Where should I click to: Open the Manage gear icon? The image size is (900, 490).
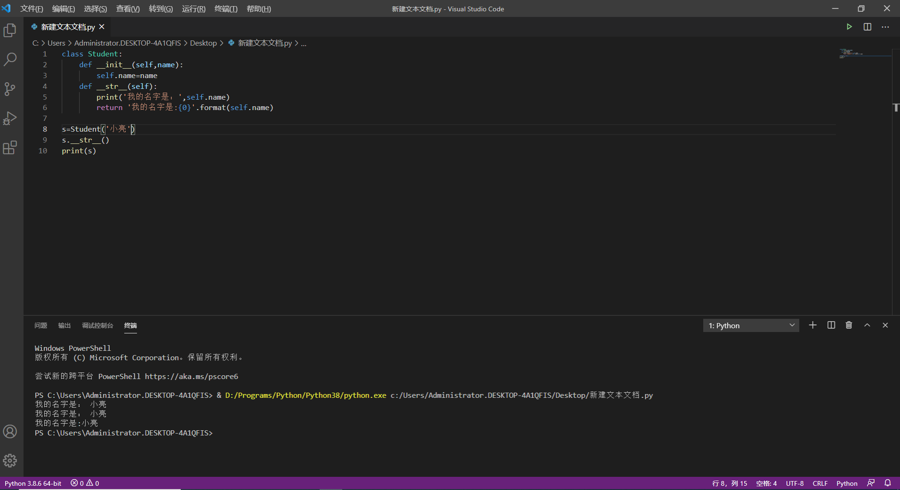(10, 460)
